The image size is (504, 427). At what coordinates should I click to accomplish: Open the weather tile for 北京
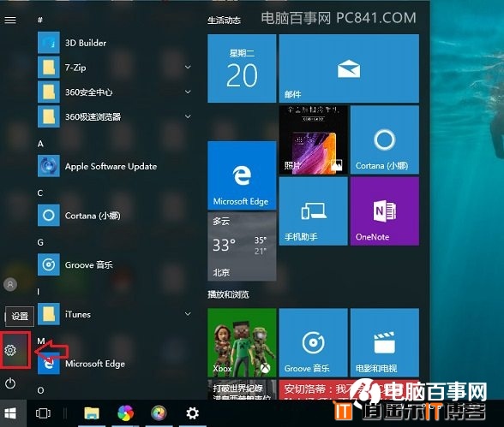coord(242,246)
